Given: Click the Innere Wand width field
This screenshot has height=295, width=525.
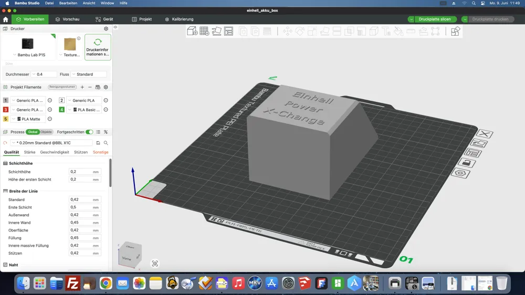Looking at the screenshot, I should (85, 223).
